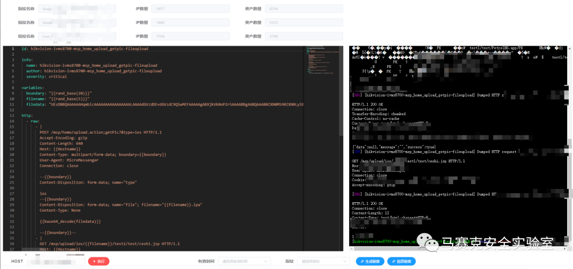The image size is (573, 269).
Task: Click the link icon in 生成链接 button
Action: [362, 262]
